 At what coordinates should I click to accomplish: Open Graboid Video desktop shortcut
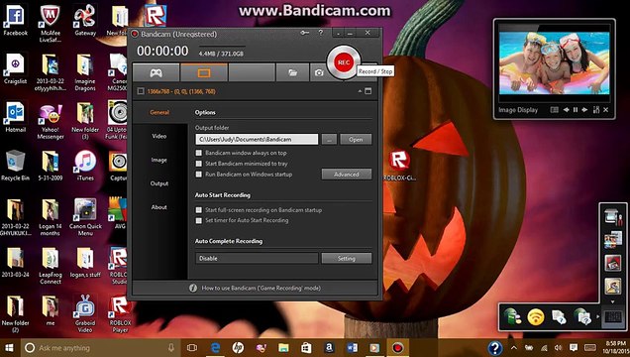[85, 314]
